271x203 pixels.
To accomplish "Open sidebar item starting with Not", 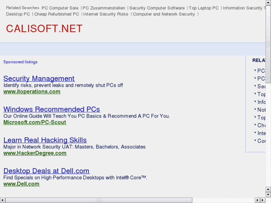I will (261, 110).
